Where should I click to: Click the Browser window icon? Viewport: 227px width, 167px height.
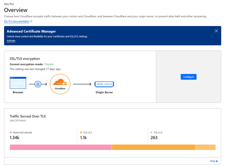[x=18, y=83]
